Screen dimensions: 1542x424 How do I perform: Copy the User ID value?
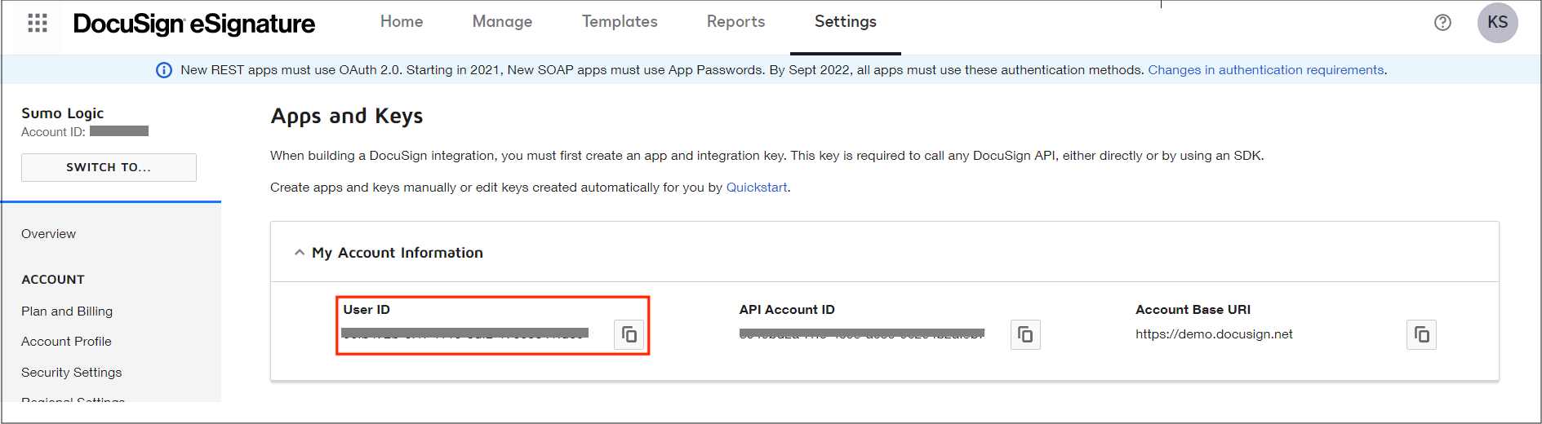[x=629, y=334]
